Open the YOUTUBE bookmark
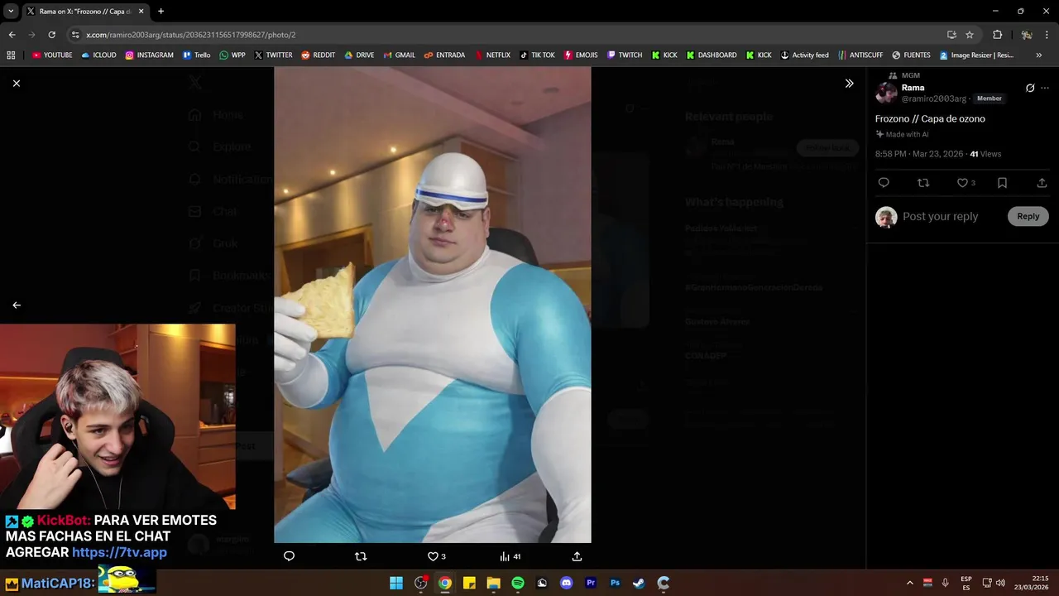The height and width of the screenshot is (596, 1059). click(x=52, y=55)
